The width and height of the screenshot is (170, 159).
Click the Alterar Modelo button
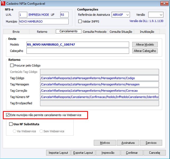click(145, 45)
